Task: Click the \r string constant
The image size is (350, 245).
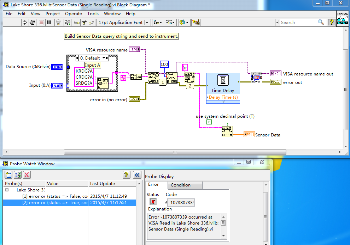Action: coord(185,67)
